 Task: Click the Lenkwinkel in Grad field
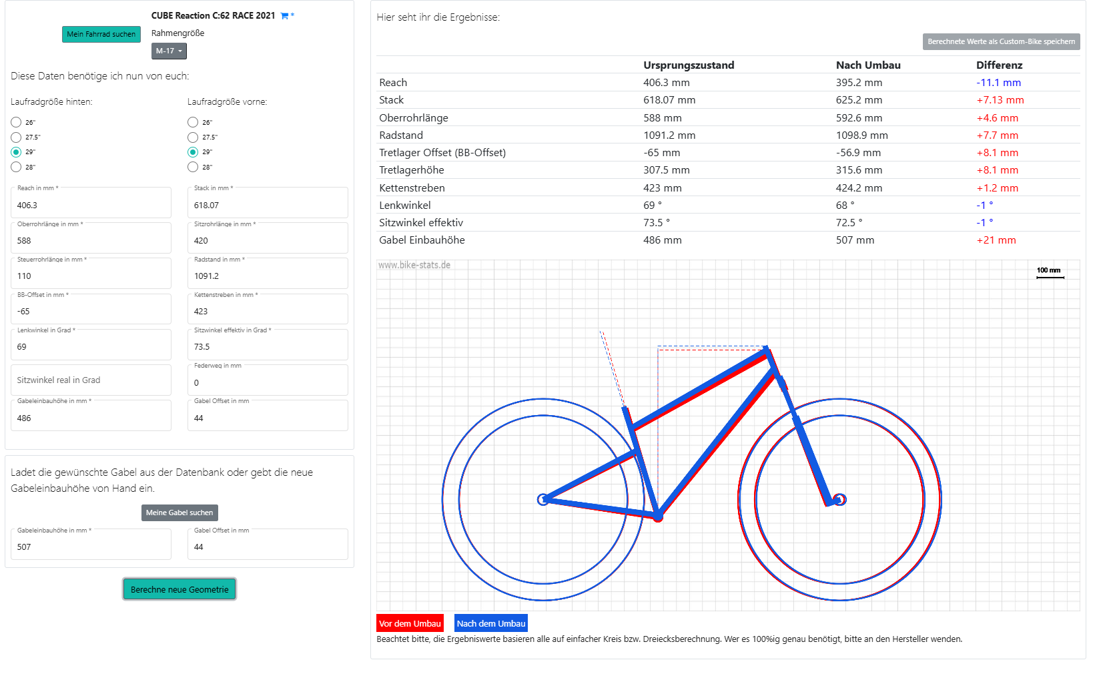pyautogui.click(x=91, y=347)
